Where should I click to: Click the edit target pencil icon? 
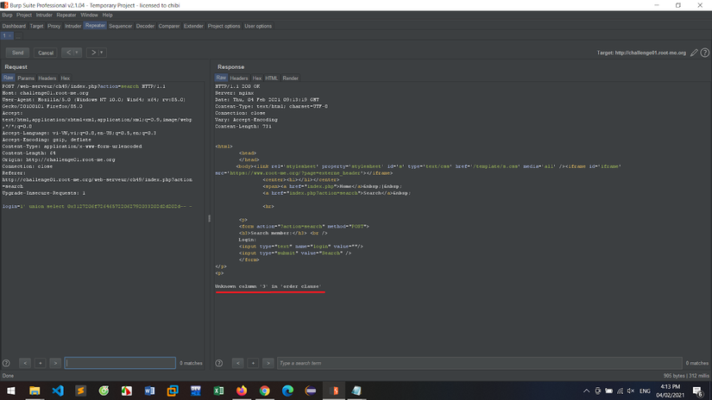(x=695, y=53)
